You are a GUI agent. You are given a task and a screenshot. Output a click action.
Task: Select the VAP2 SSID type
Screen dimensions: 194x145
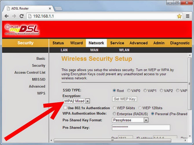(161, 91)
